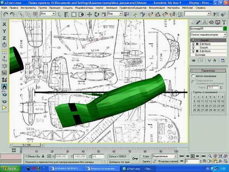Switch to the Display command panel tab
229x172 pixels.
218,23
